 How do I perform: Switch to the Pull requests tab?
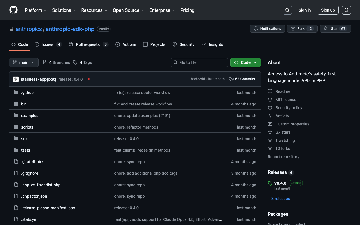88,44
